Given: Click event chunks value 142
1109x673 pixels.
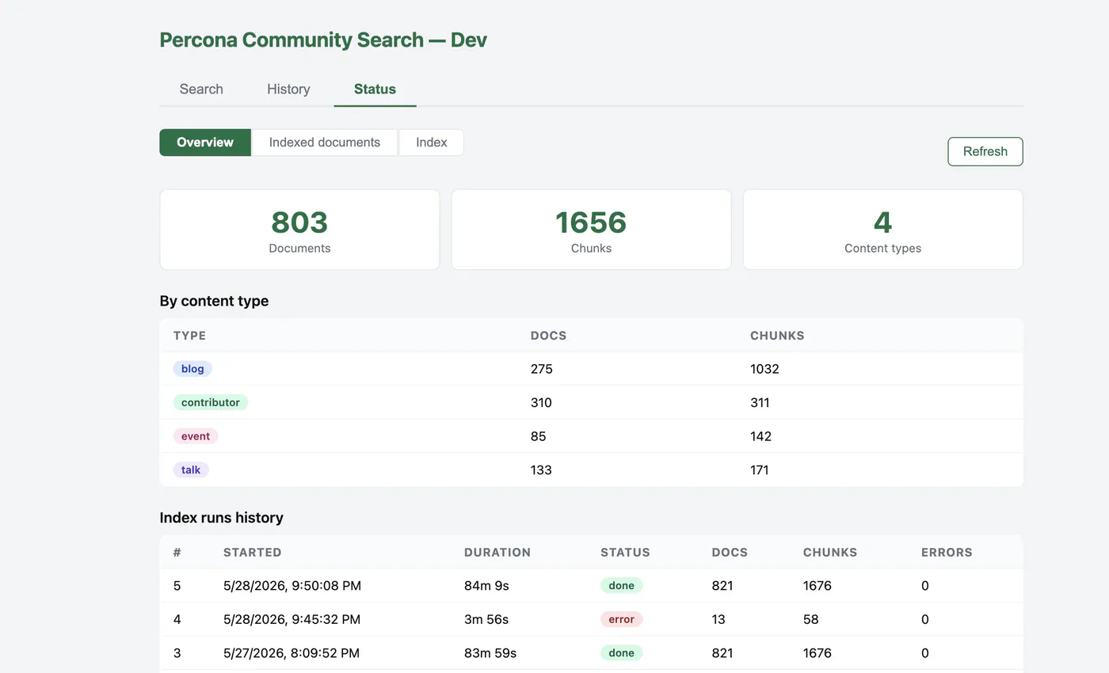Looking at the screenshot, I should point(760,436).
